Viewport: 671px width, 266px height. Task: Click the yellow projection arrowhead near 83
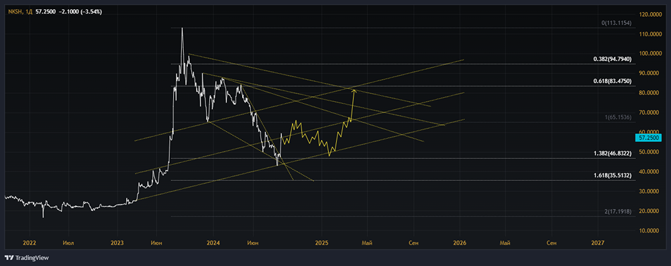[354, 90]
